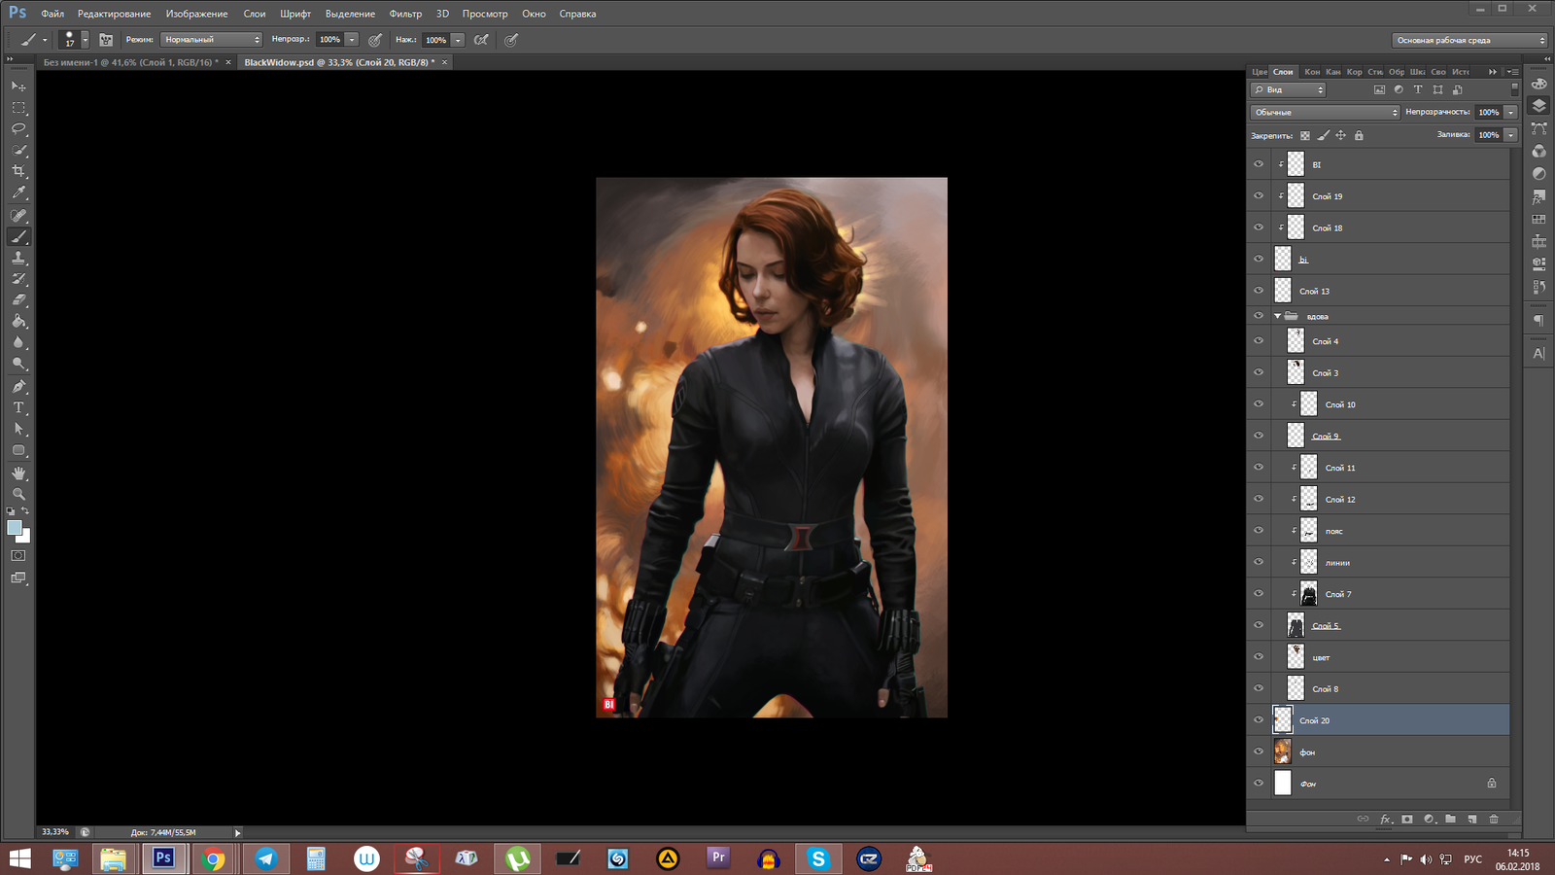This screenshot has height=875, width=1555.
Task: Select the Brush tool in the toolbox
Action: pos(18,236)
